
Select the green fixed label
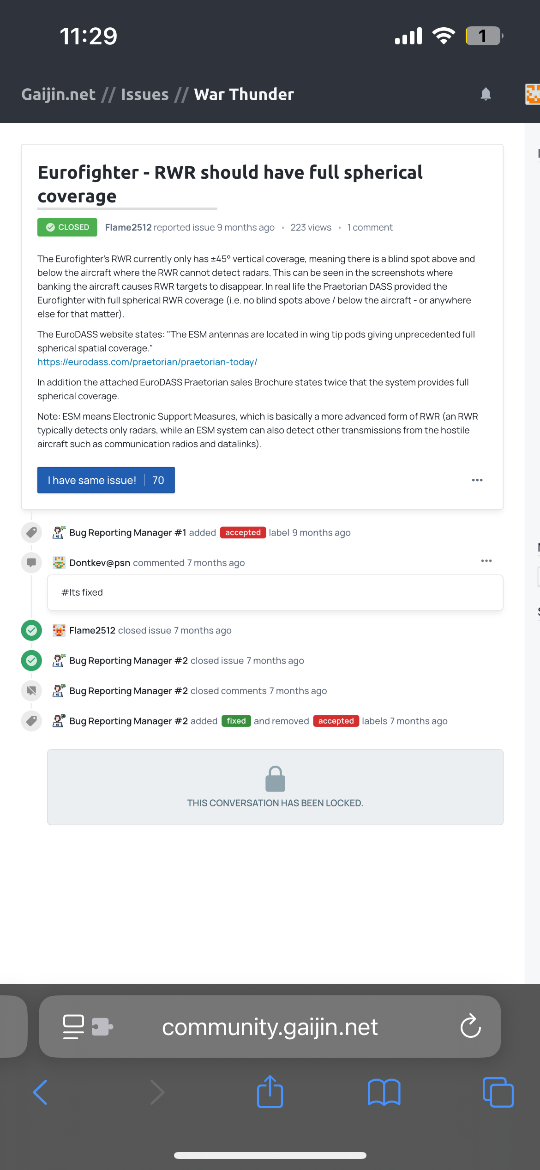(236, 721)
